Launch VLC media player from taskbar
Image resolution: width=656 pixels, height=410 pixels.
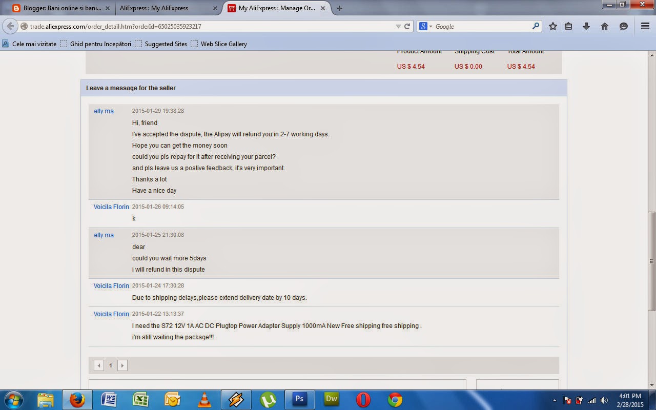click(x=204, y=400)
